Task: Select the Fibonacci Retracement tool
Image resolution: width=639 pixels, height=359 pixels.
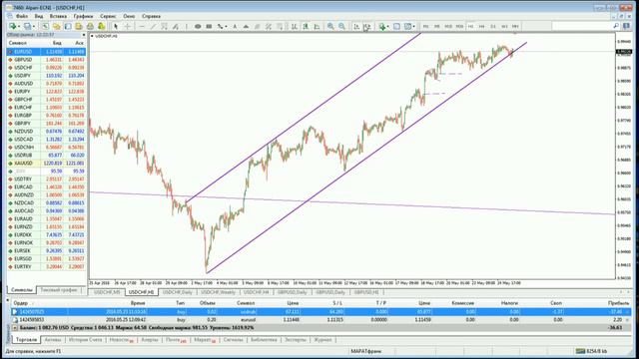Action: pyautogui.click(x=176, y=27)
